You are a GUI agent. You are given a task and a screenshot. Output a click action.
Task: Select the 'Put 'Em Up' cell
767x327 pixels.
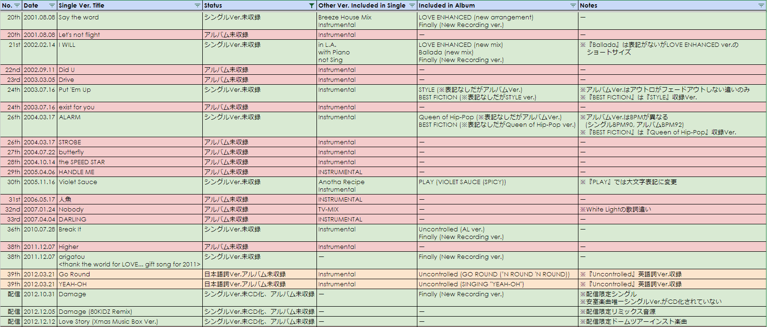point(130,94)
